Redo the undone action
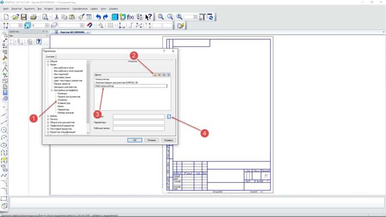 (x=106, y=17)
